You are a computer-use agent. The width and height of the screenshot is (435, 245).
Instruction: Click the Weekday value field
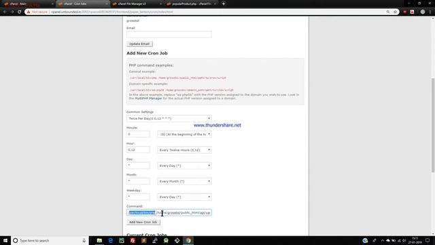coord(138,197)
